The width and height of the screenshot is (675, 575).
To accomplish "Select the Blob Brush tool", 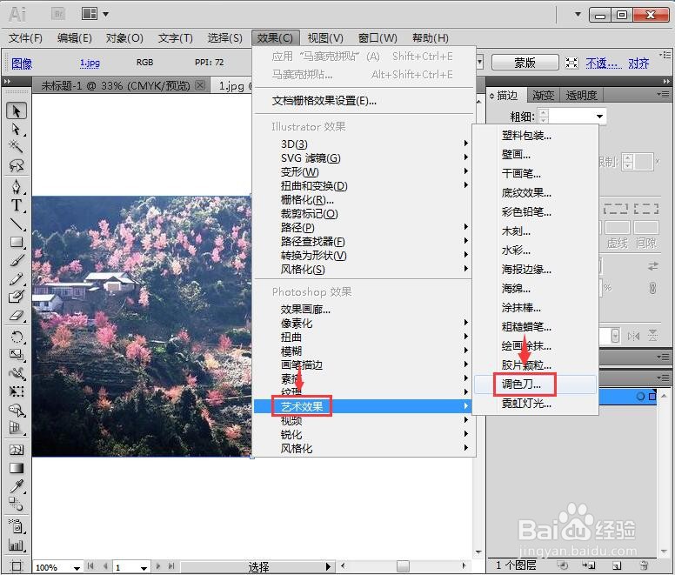I will pos(17,297).
